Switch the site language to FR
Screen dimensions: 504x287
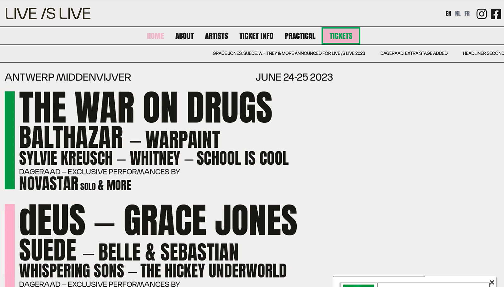(467, 14)
